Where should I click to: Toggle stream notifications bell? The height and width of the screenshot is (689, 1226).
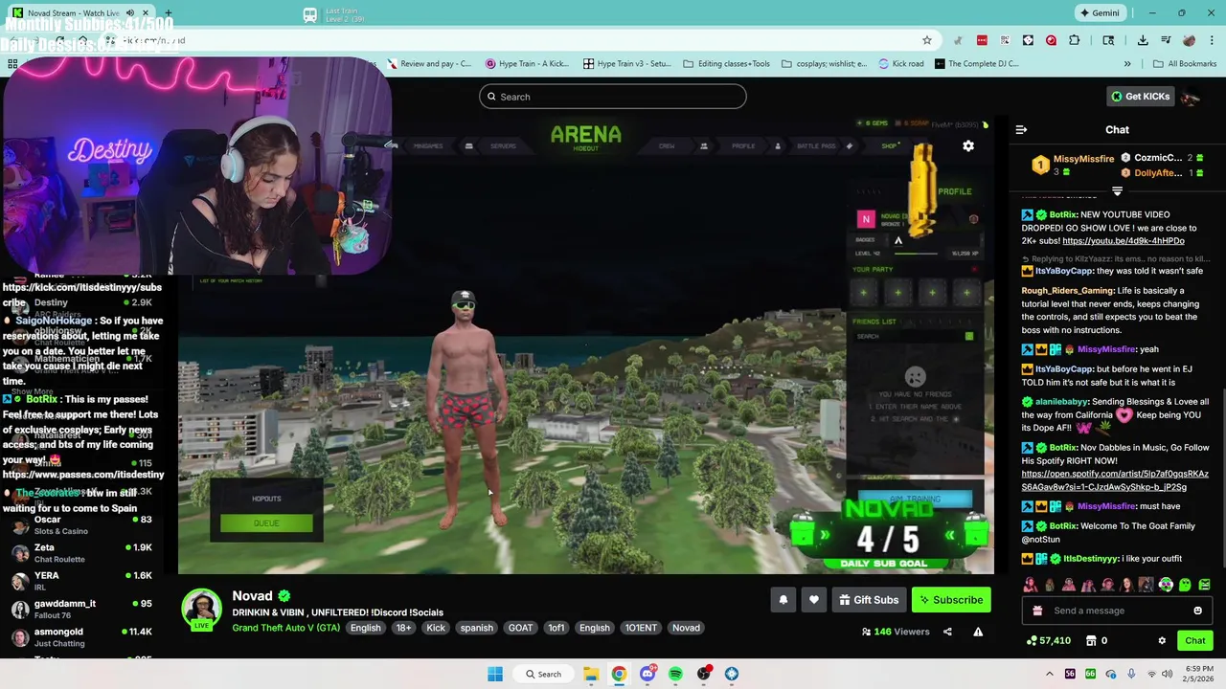click(783, 600)
